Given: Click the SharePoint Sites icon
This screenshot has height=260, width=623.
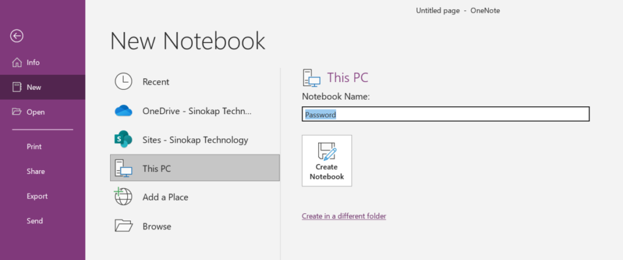Looking at the screenshot, I should point(124,139).
